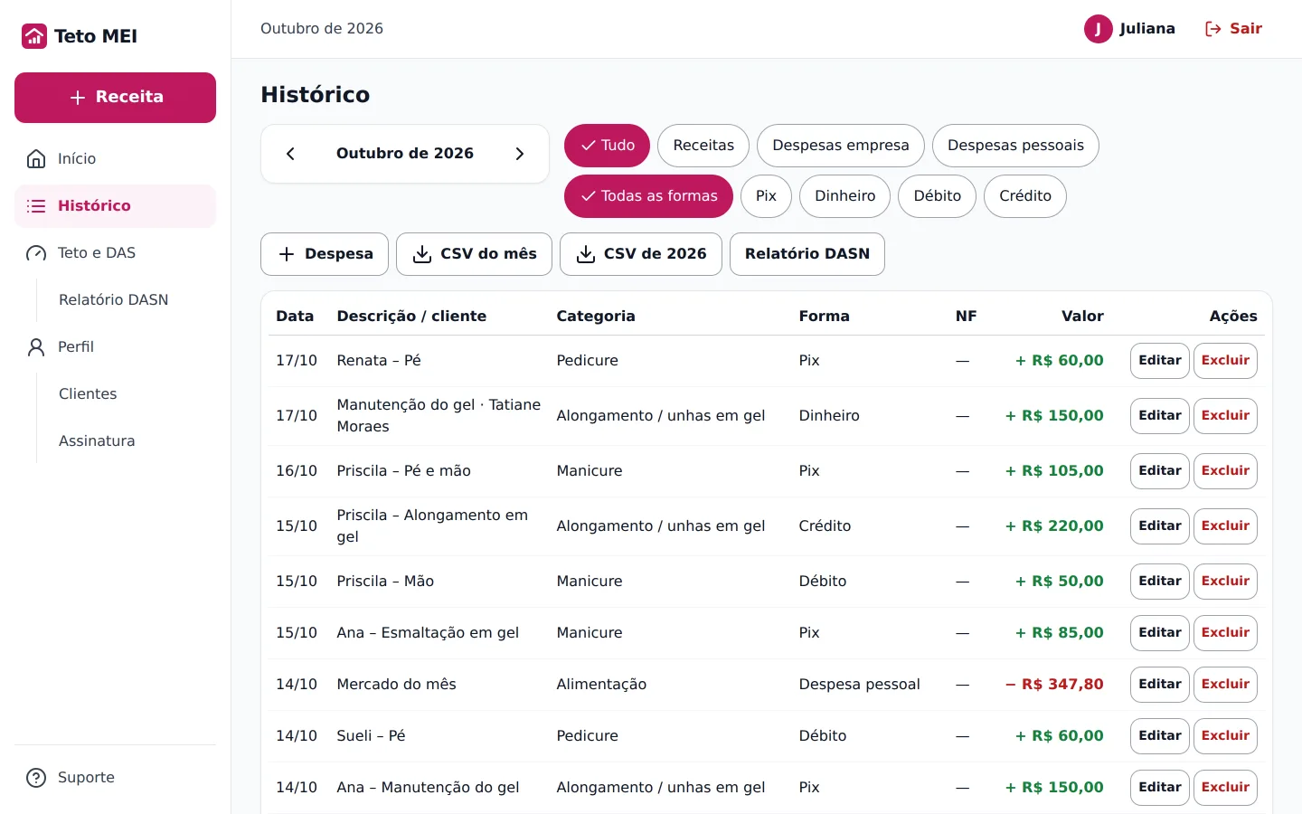Screen dimensions: 1302x814
Task: Click the Outubro de 2026 month label in picker
Action: 405,154
